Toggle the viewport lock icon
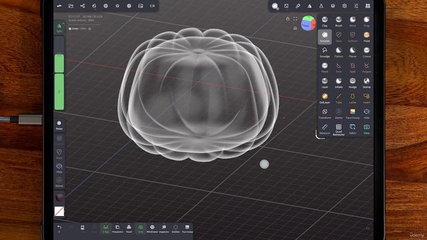This screenshot has width=427, height=240. coord(288,19)
